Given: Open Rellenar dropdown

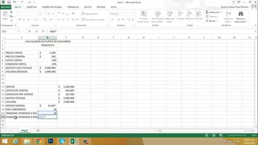Looking at the screenshot, I should (212, 17).
